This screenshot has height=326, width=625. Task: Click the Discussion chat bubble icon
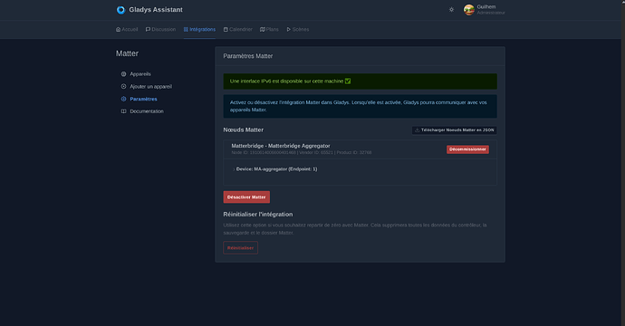pyautogui.click(x=148, y=30)
